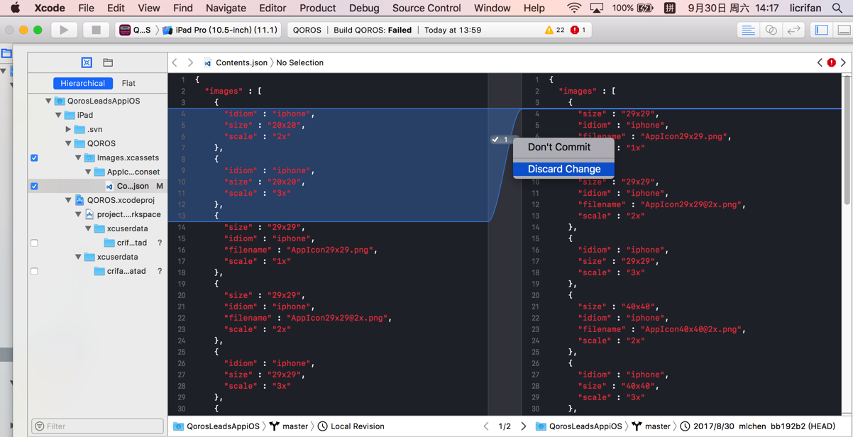Jump to previous issue arrow
Image resolution: width=853 pixels, height=437 pixels.
point(820,62)
